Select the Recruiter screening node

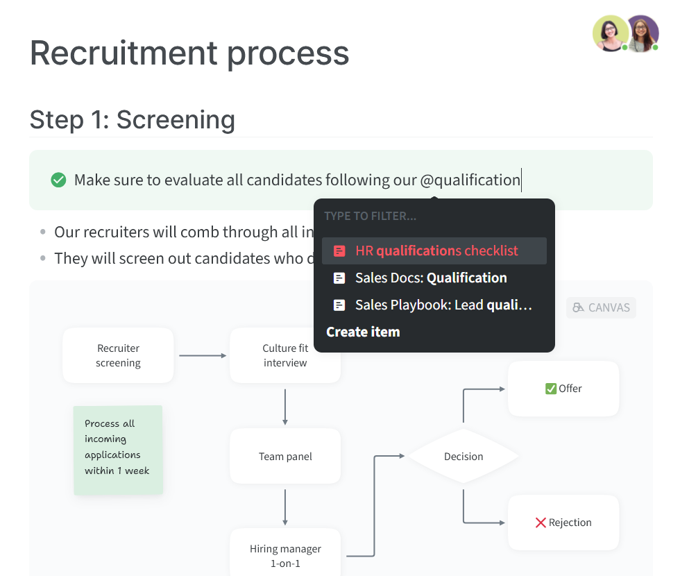pyautogui.click(x=118, y=355)
